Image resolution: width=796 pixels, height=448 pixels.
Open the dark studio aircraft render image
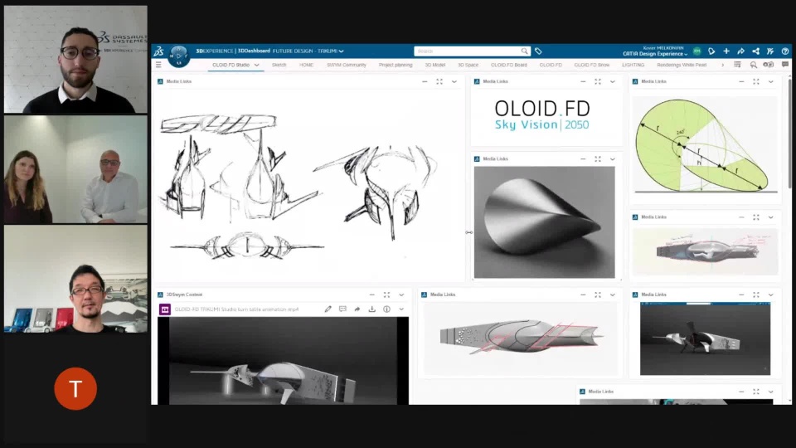[x=705, y=338]
